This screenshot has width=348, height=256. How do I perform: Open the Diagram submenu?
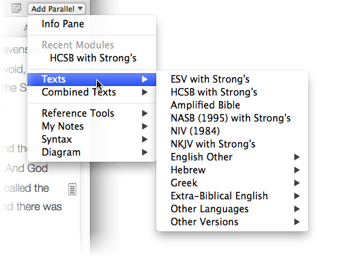click(x=91, y=152)
